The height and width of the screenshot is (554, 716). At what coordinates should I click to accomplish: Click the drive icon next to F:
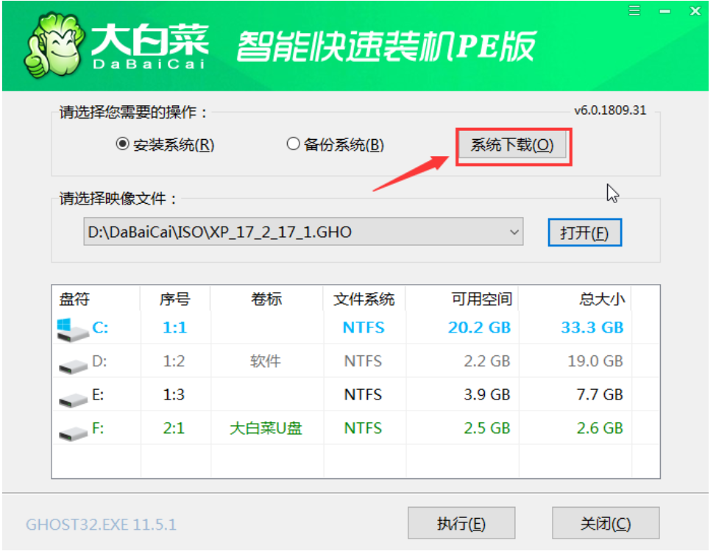click(x=73, y=433)
